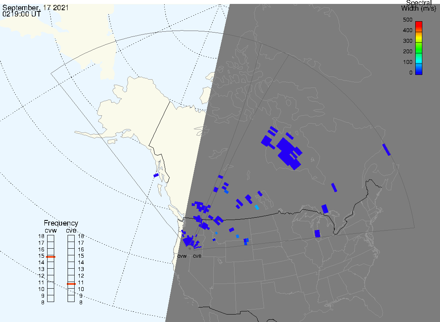The width and height of the screenshot is (440, 322).
Task: Click the 200 value on color scale
Action: [x=408, y=51]
